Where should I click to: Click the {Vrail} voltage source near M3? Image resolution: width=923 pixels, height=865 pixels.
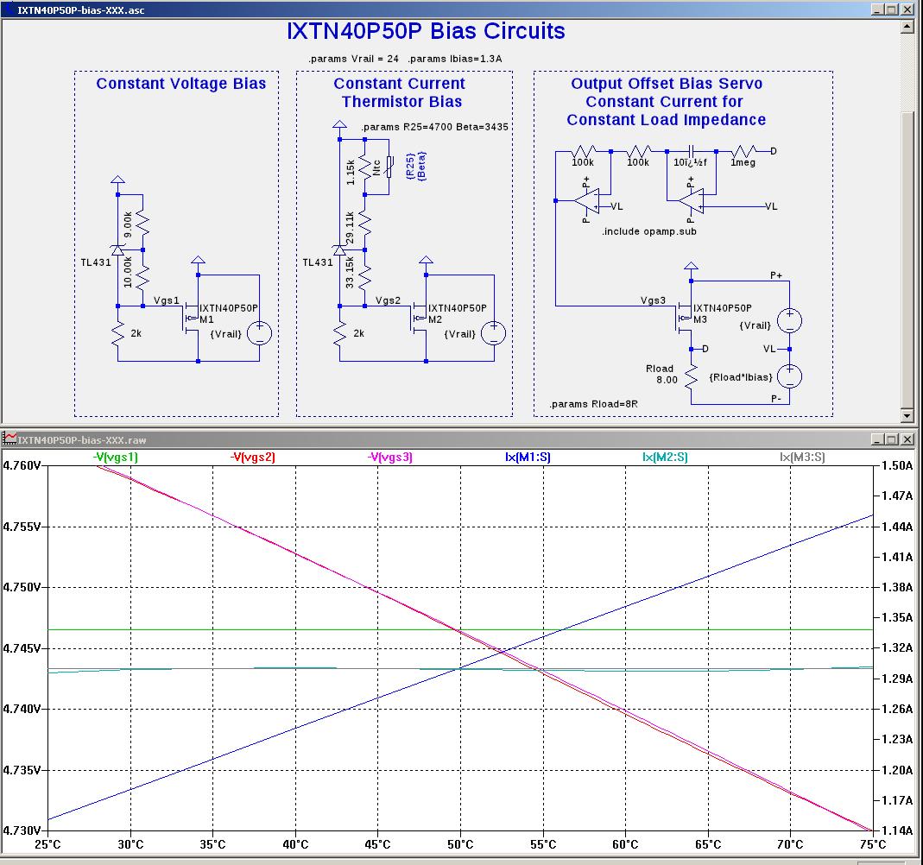789,320
